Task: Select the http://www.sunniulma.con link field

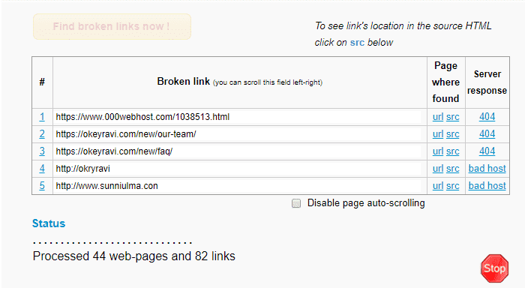Action: 238,186
